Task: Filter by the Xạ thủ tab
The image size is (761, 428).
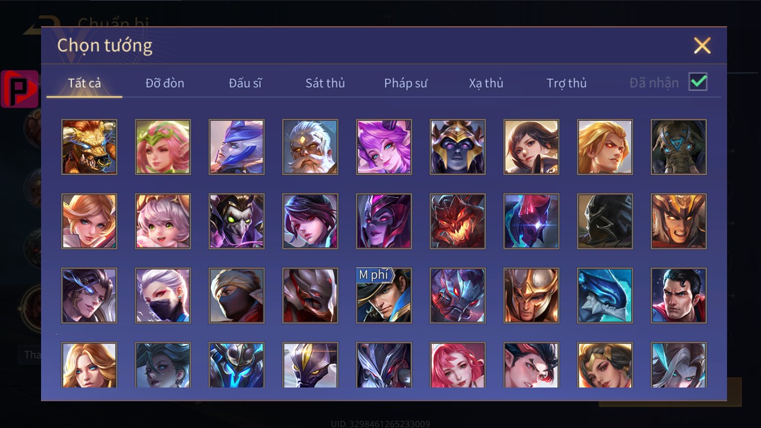Action: pyautogui.click(x=486, y=83)
